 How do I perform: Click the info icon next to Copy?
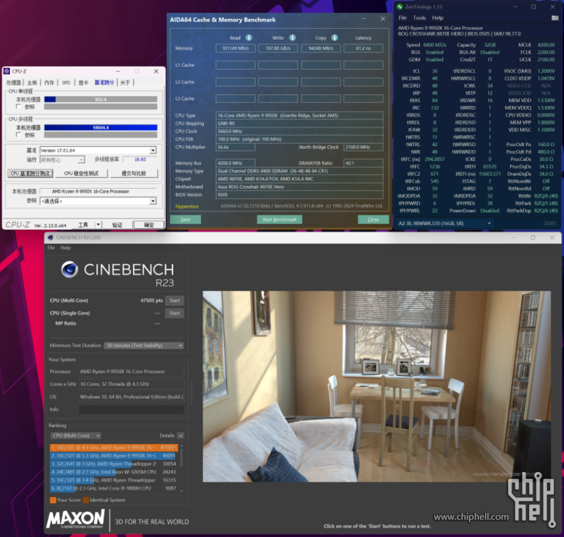(334, 38)
